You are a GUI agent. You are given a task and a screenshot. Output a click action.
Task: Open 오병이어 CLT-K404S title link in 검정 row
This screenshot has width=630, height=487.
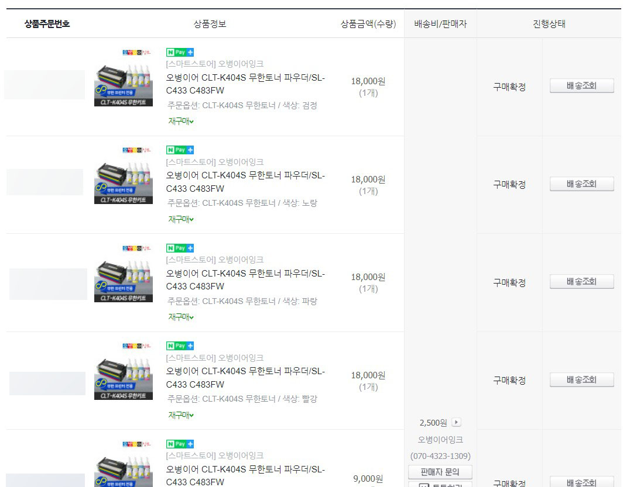click(x=245, y=84)
